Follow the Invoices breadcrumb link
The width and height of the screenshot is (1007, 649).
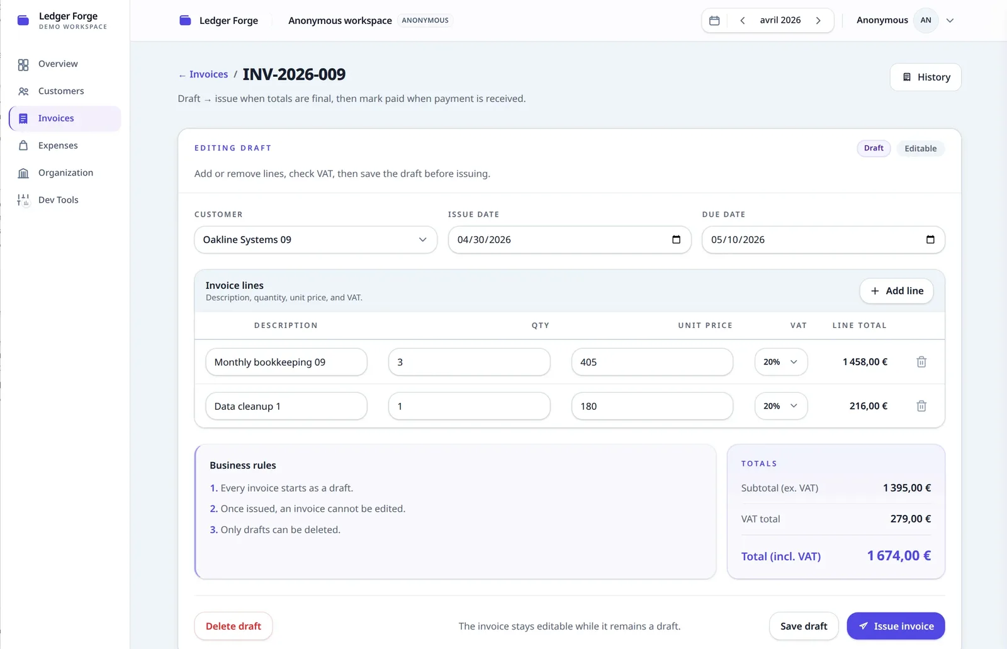pyautogui.click(x=209, y=74)
